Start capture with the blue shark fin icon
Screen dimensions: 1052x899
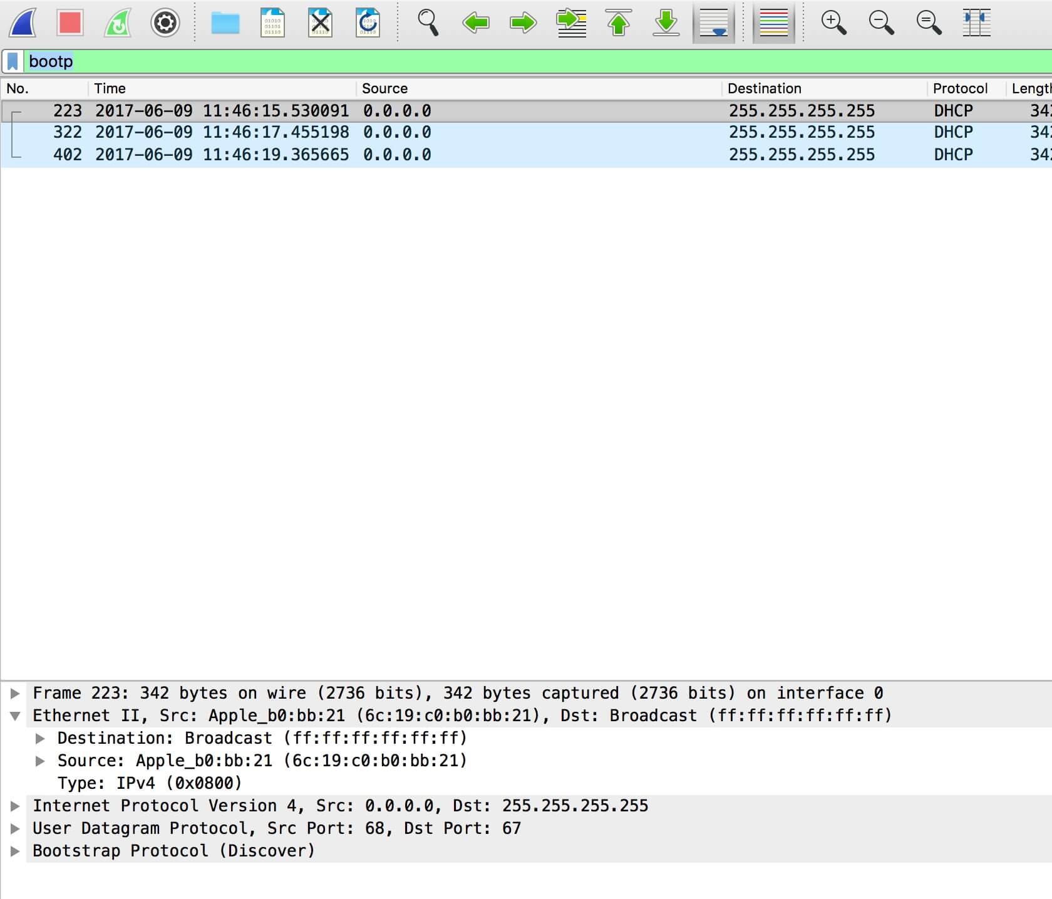(23, 23)
